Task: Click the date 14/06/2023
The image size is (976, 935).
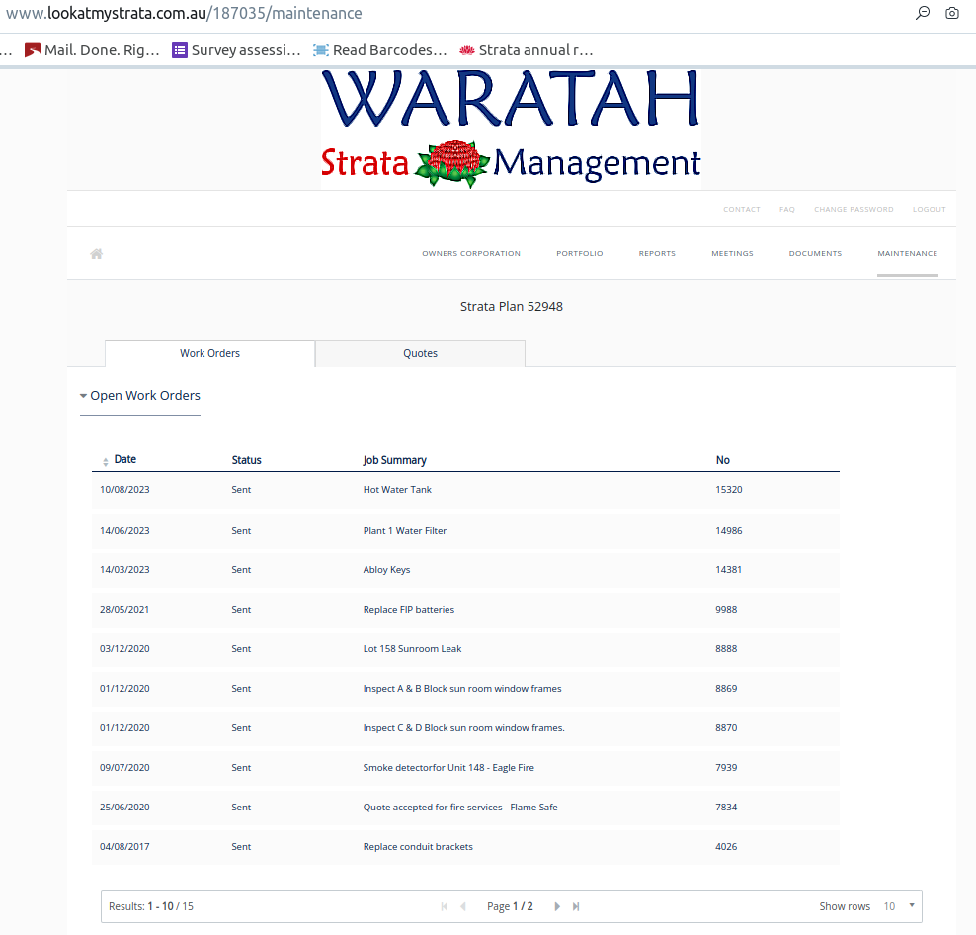Action: click(124, 531)
